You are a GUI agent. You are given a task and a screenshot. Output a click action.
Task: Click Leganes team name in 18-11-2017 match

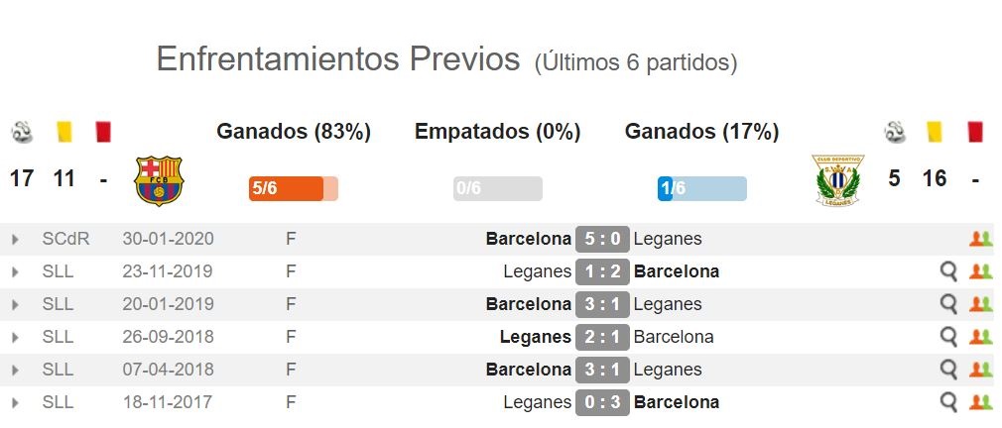coord(538,402)
